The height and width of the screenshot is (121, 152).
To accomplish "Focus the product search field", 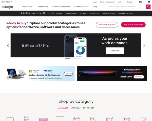I will pyautogui.click(x=127, y=7).
